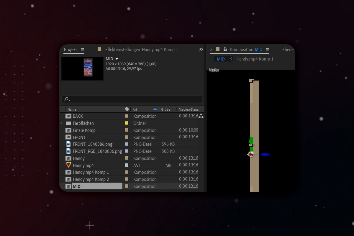354x236 pixels.
Task: Click the label square before Effekteinstellungen tab
Action: coord(99,49)
